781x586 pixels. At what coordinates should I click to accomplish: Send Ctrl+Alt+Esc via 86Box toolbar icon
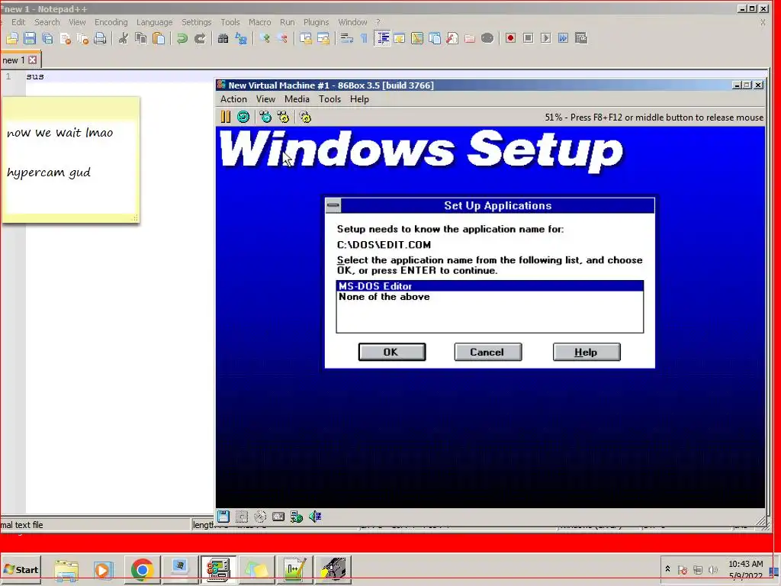click(283, 117)
